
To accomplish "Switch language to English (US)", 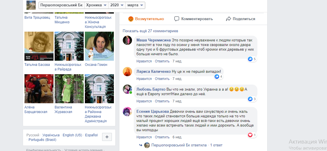I will coord(72,135).
